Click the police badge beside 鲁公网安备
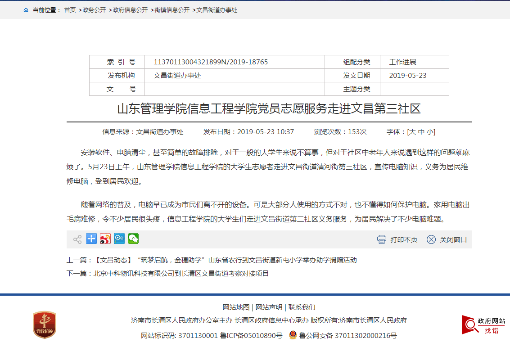 point(293,335)
